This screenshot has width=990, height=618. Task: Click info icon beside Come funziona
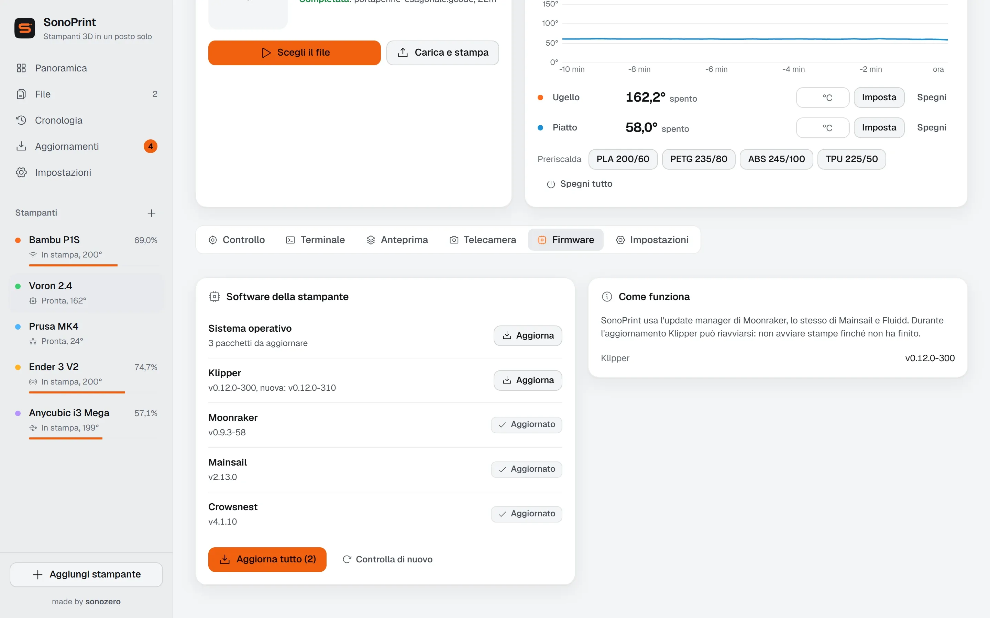coord(607,297)
